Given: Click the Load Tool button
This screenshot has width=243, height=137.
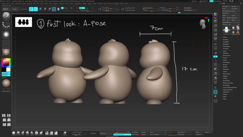Looking at the screenshot, I should click(x=227, y=6).
